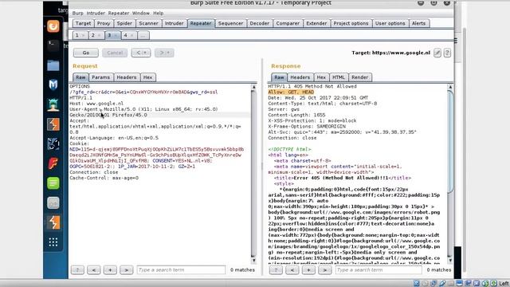This screenshot has width=510, height=287.
Task: Open the Help menu
Action: pyautogui.click(x=159, y=14)
